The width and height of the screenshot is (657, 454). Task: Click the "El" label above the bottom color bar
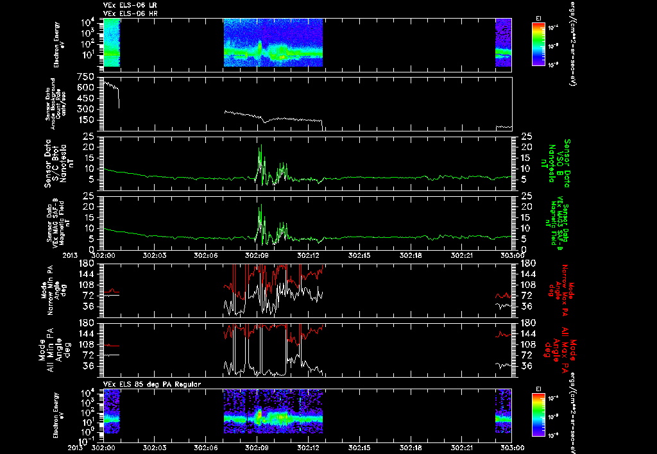[x=538, y=389]
